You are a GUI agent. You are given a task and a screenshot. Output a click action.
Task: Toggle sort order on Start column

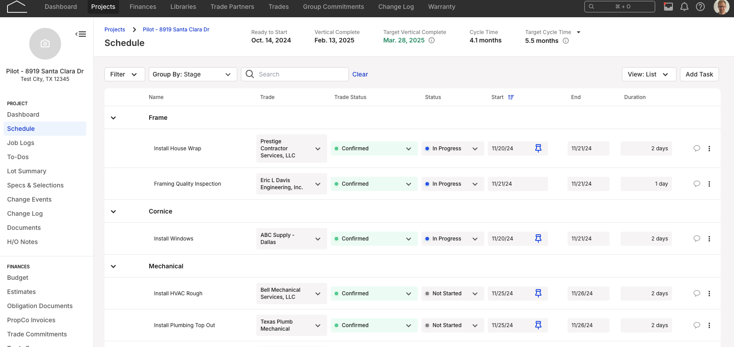click(x=511, y=97)
